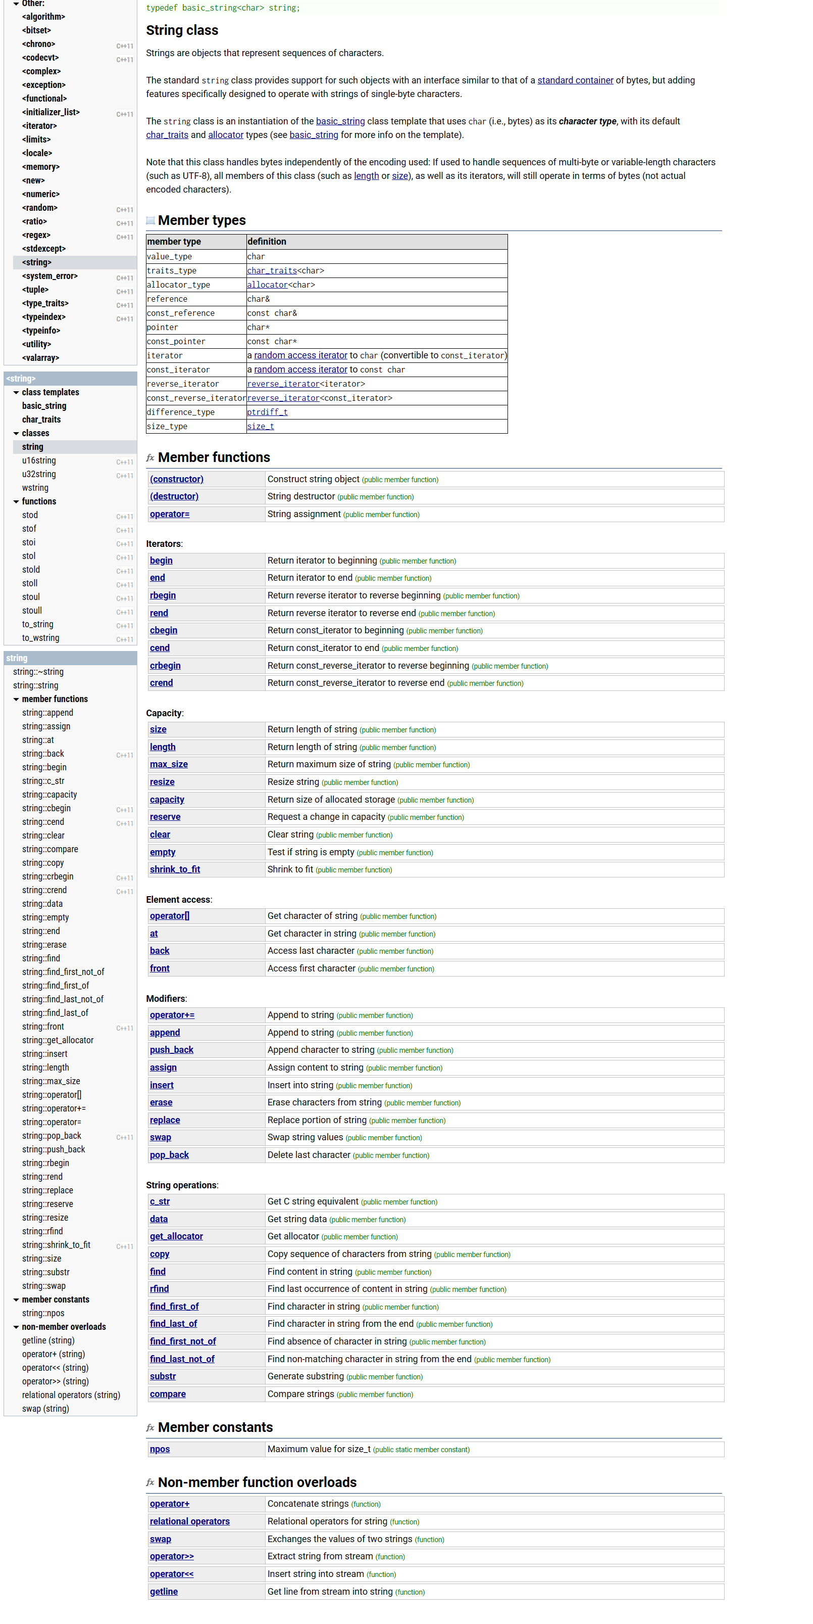Open string::shrink_to_fit in sidebar
The width and height of the screenshot is (813, 1624).
click(56, 1245)
